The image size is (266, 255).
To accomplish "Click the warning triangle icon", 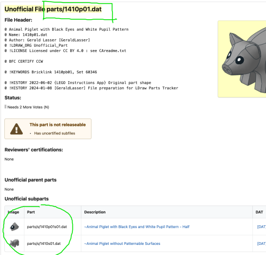I will 16,129.
